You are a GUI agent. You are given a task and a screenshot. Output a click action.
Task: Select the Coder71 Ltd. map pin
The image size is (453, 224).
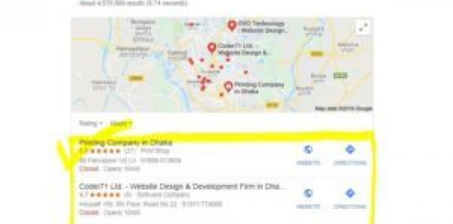(x=212, y=48)
